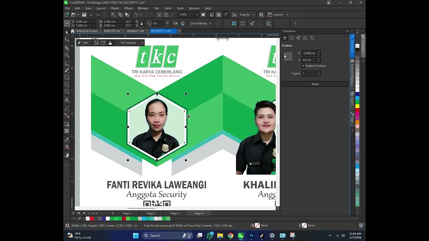
Task: Click the rotation angle field
Action: [157, 23]
